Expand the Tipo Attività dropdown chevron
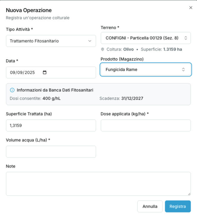This screenshot has height=219, width=197. tap(90, 41)
